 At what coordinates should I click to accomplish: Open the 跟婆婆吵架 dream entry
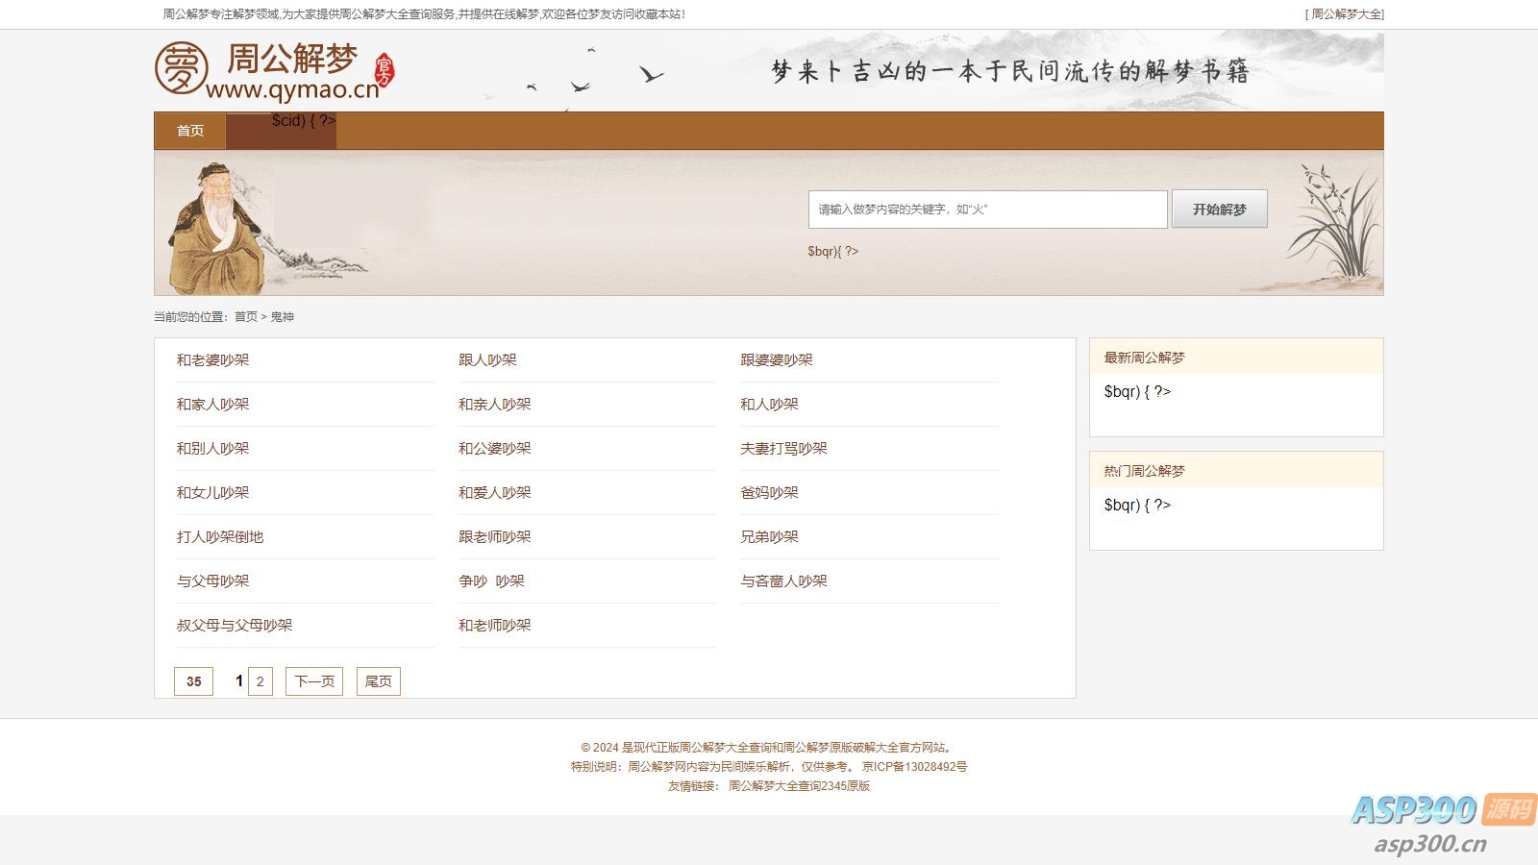(776, 359)
